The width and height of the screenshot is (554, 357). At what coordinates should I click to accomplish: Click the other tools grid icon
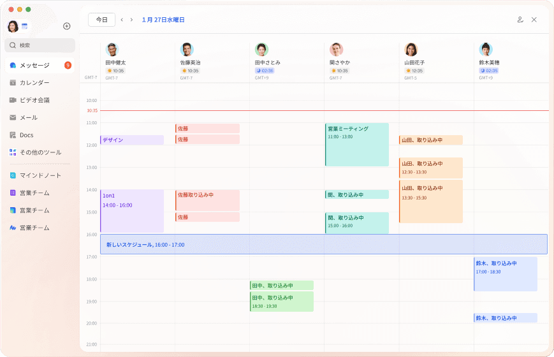point(13,152)
